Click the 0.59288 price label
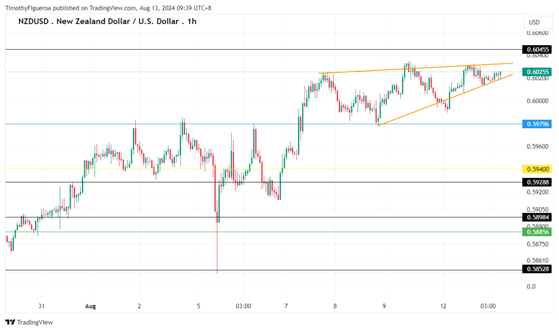This screenshot has width=559, height=331. [537, 182]
